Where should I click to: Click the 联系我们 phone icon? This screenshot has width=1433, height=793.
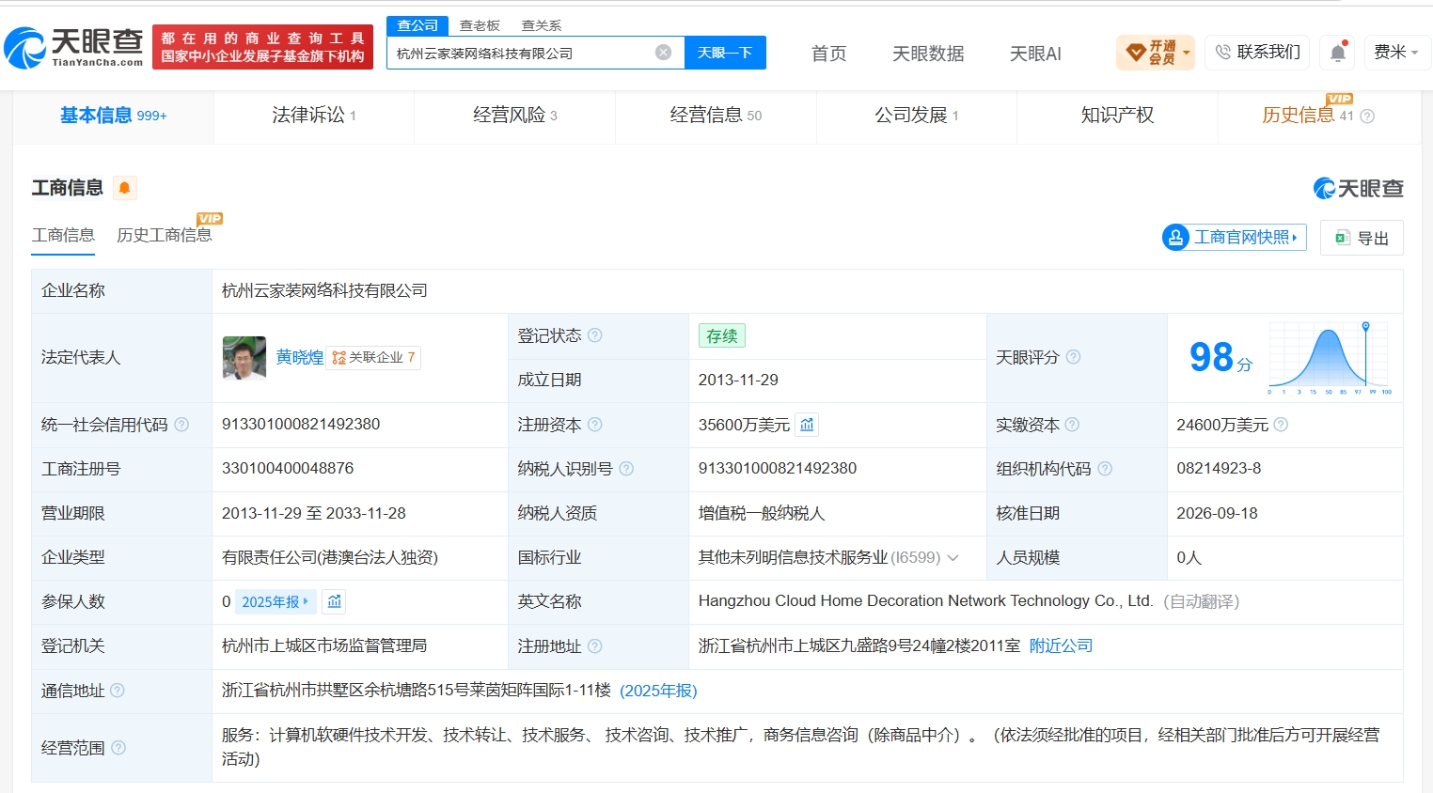click(1222, 53)
